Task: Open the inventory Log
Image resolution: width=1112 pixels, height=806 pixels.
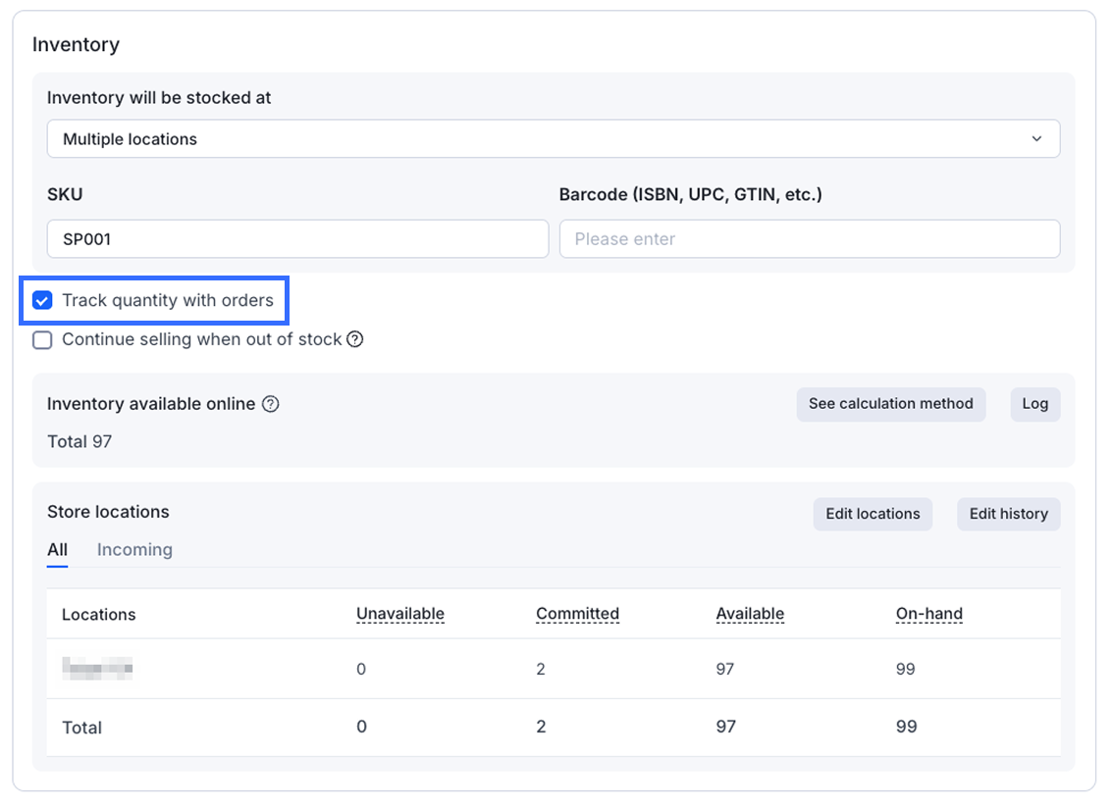Action: click(1034, 404)
